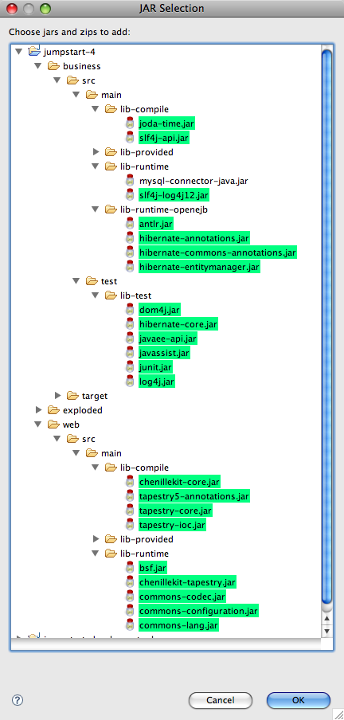Screen dimensions: 344x720
Task: Click the jar icon beside log4j.jar
Action: pyautogui.click(x=130, y=382)
